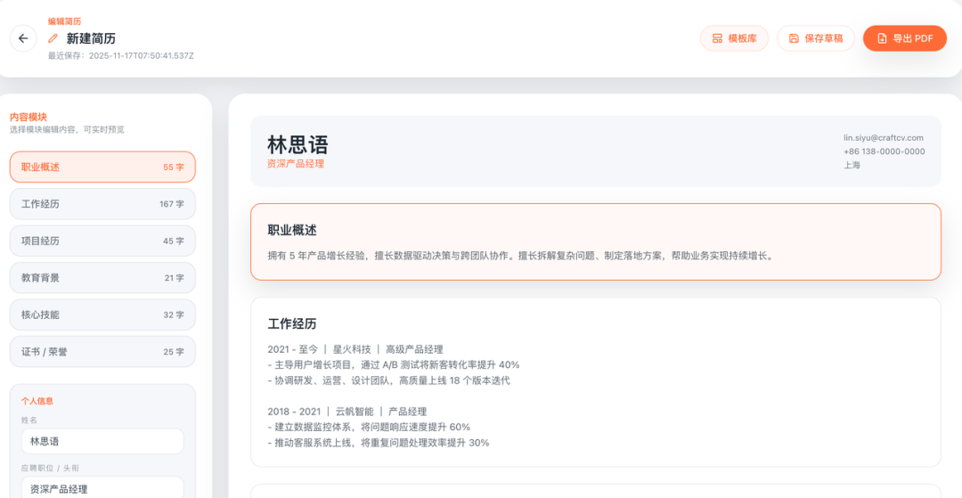Viewport: 962px width, 498px height.
Task: Click the 个人信息 section label
Action: point(37,401)
